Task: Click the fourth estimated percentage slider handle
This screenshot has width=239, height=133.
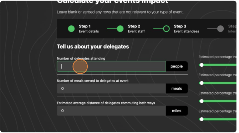Action: [202, 119]
